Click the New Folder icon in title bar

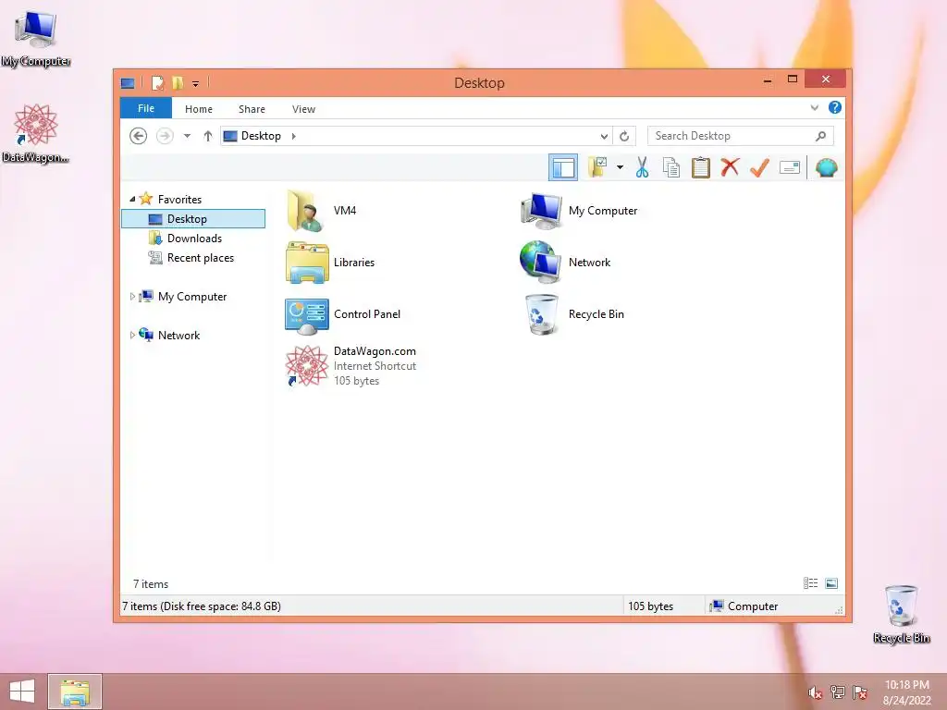177,82
